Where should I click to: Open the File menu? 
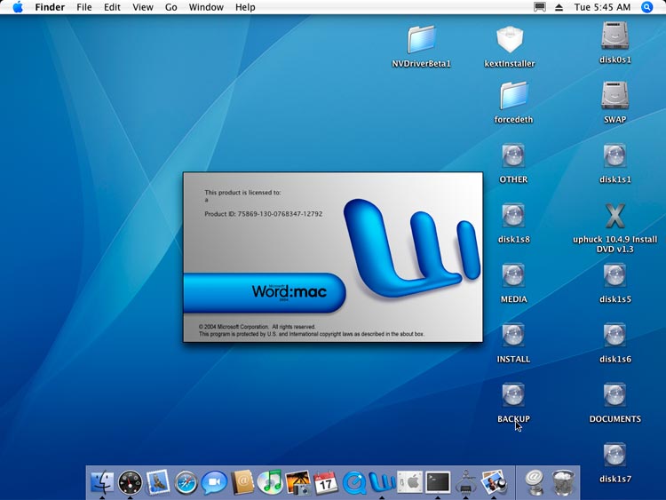[84, 7]
